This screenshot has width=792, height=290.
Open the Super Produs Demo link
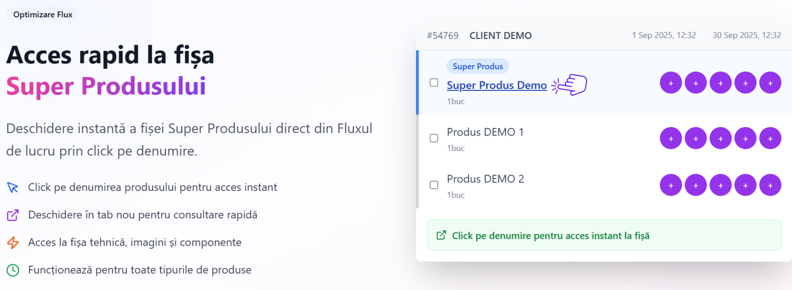pos(497,85)
